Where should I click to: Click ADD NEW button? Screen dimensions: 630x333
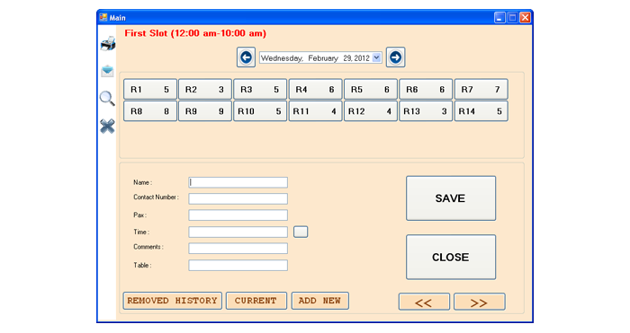pos(319,301)
